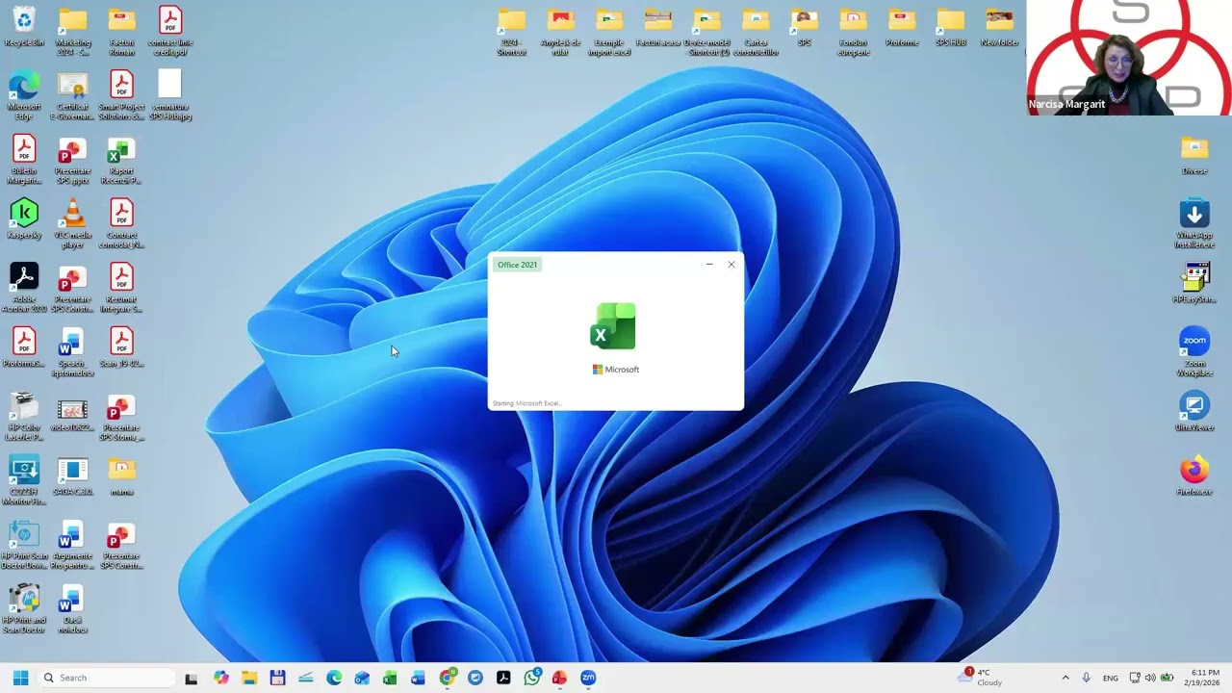Open the Microsoft Edge desktop shortcut
Image resolution: width=1232 pixels, height=693 pixels.
[24, 95]
